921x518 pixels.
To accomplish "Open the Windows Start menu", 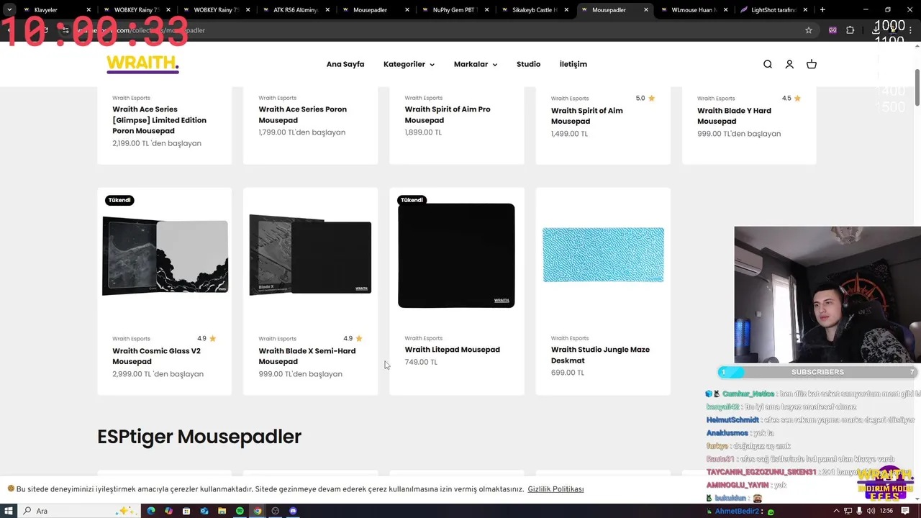I will click(x=9, y=511).
